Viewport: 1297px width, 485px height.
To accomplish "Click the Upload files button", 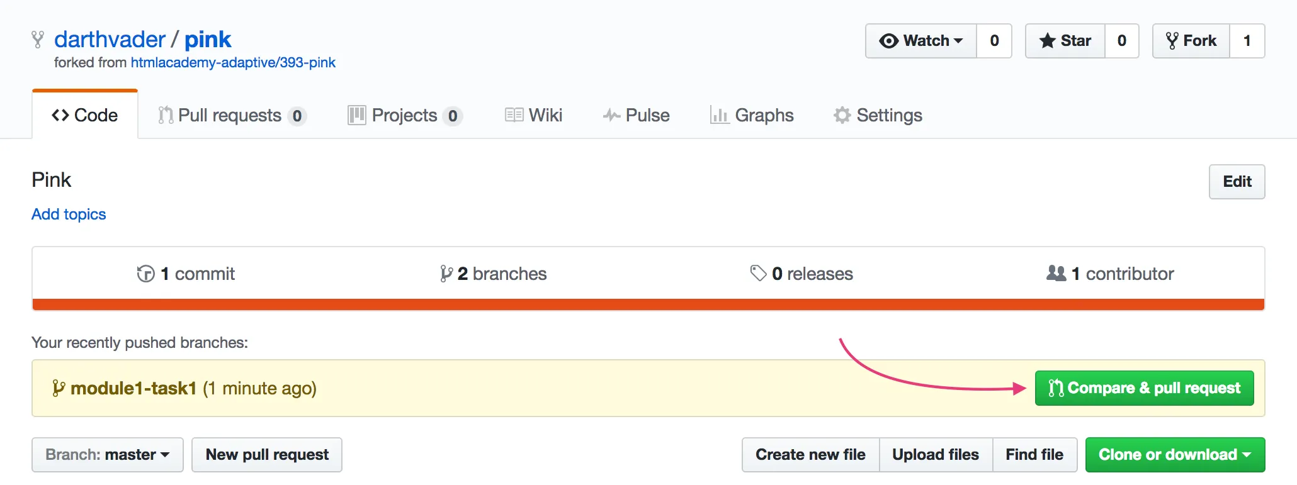I will pos(936,455).
